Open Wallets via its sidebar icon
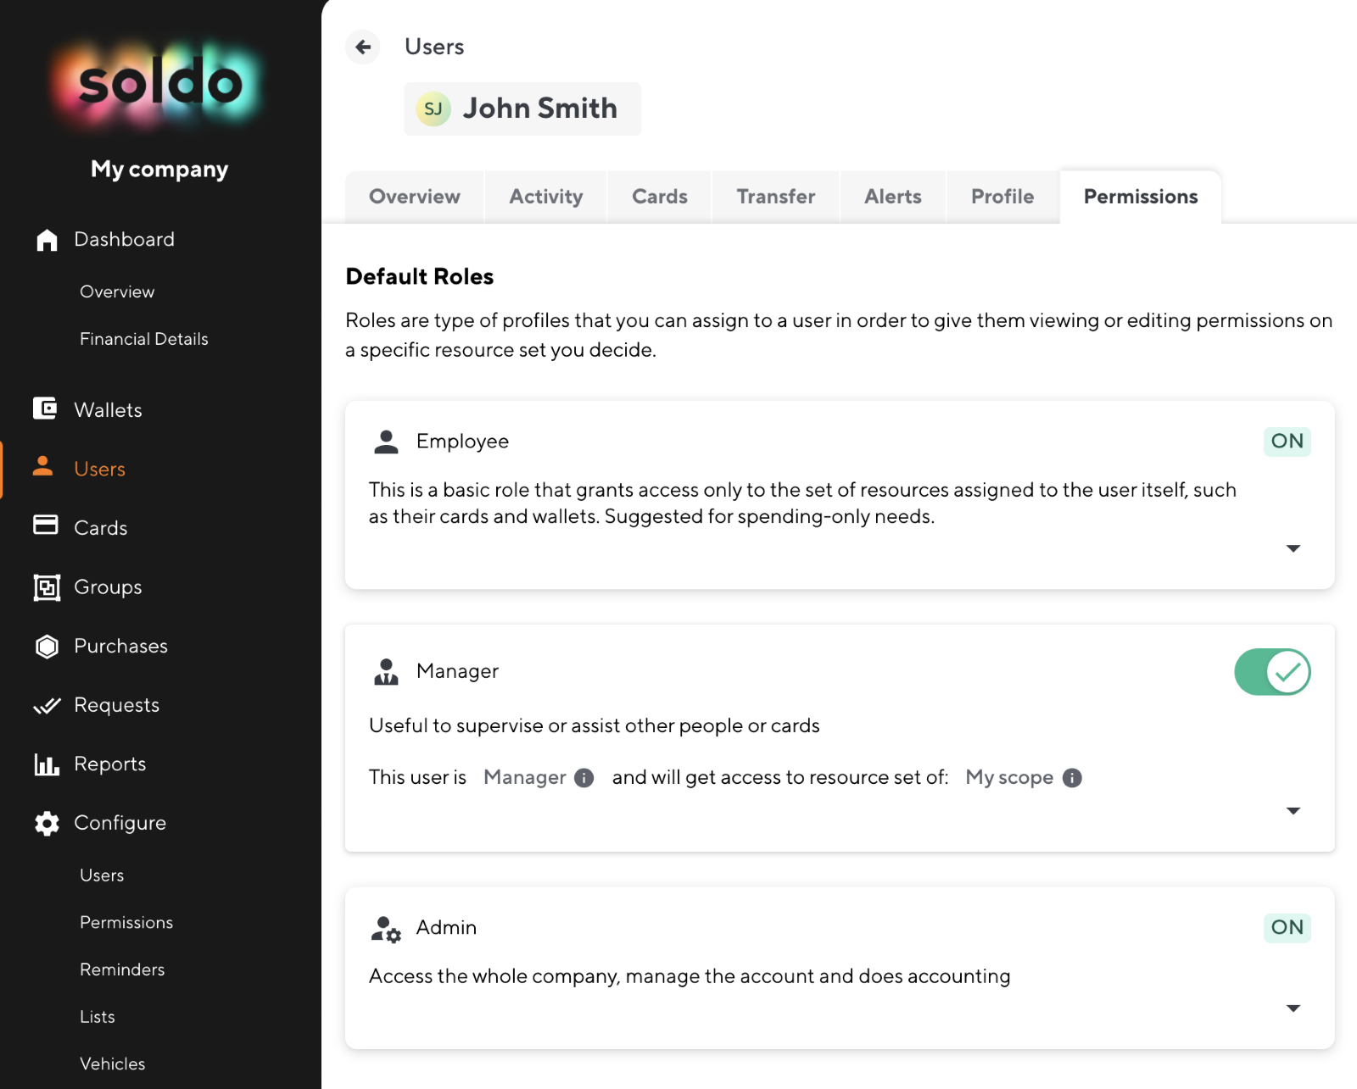This screenshot has height=1089, width=1357. tap(45, 408)
